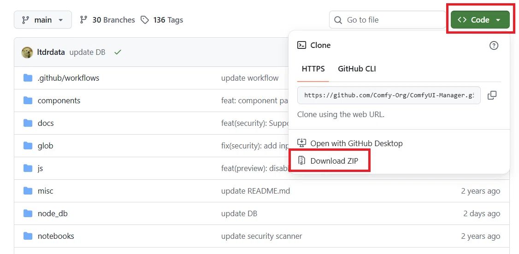Open the main branch dropdown
Image resolution: width=519 pixels, height=254 pixels.
43,20
